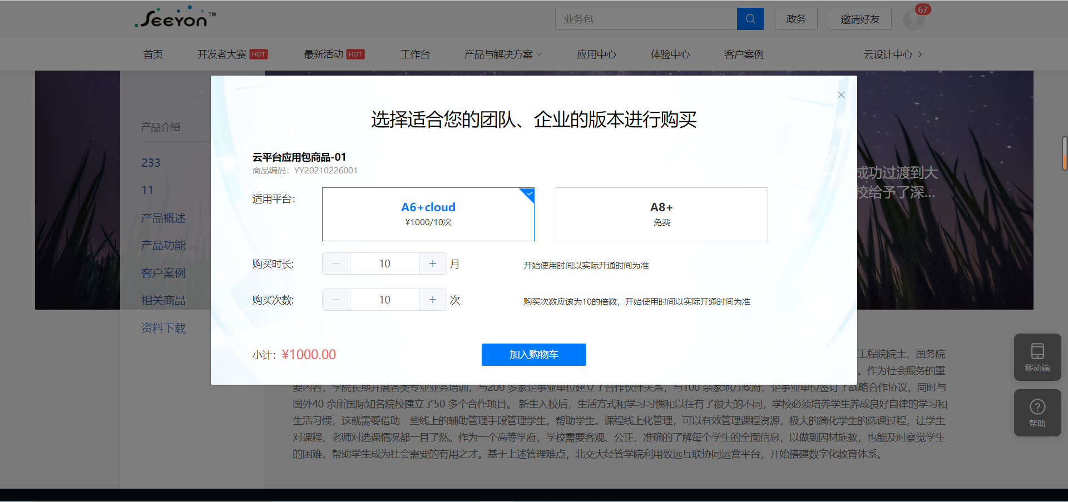Open 工作台 nav item
Viewport: 1068px width, 502px height.
pyautogui.click(x=415, y=54)
